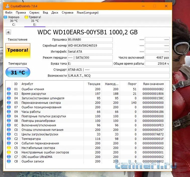The height and width of the screenshot is (177, 190).
Task: Open the Вид menu
Action: (45, 13)
